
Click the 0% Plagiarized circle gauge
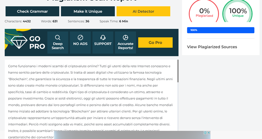click(x=204, y=13)
